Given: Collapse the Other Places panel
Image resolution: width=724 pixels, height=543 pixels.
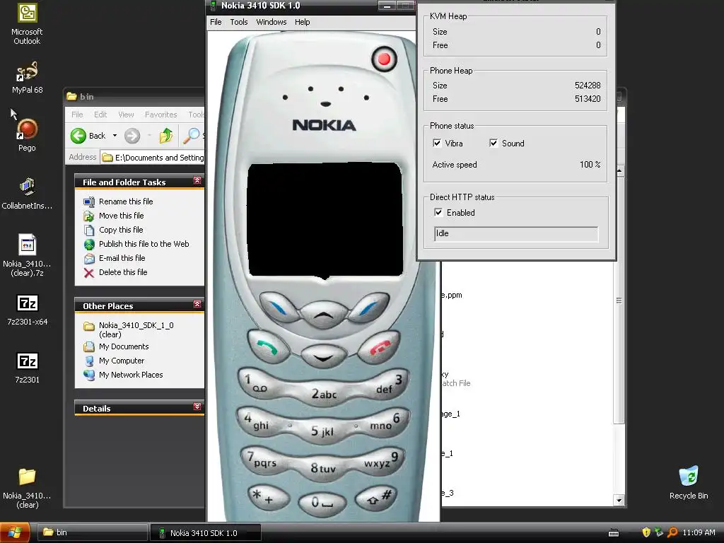Looking at the screenshot, I should pyautogui.click(x=197, y=304).
